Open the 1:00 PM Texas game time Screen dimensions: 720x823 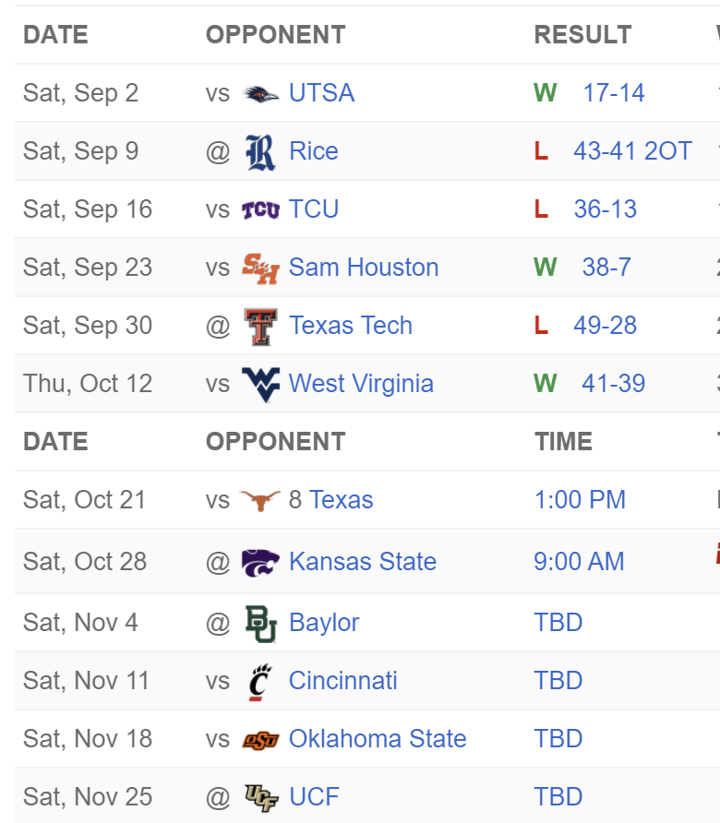[x=580, y=500]
